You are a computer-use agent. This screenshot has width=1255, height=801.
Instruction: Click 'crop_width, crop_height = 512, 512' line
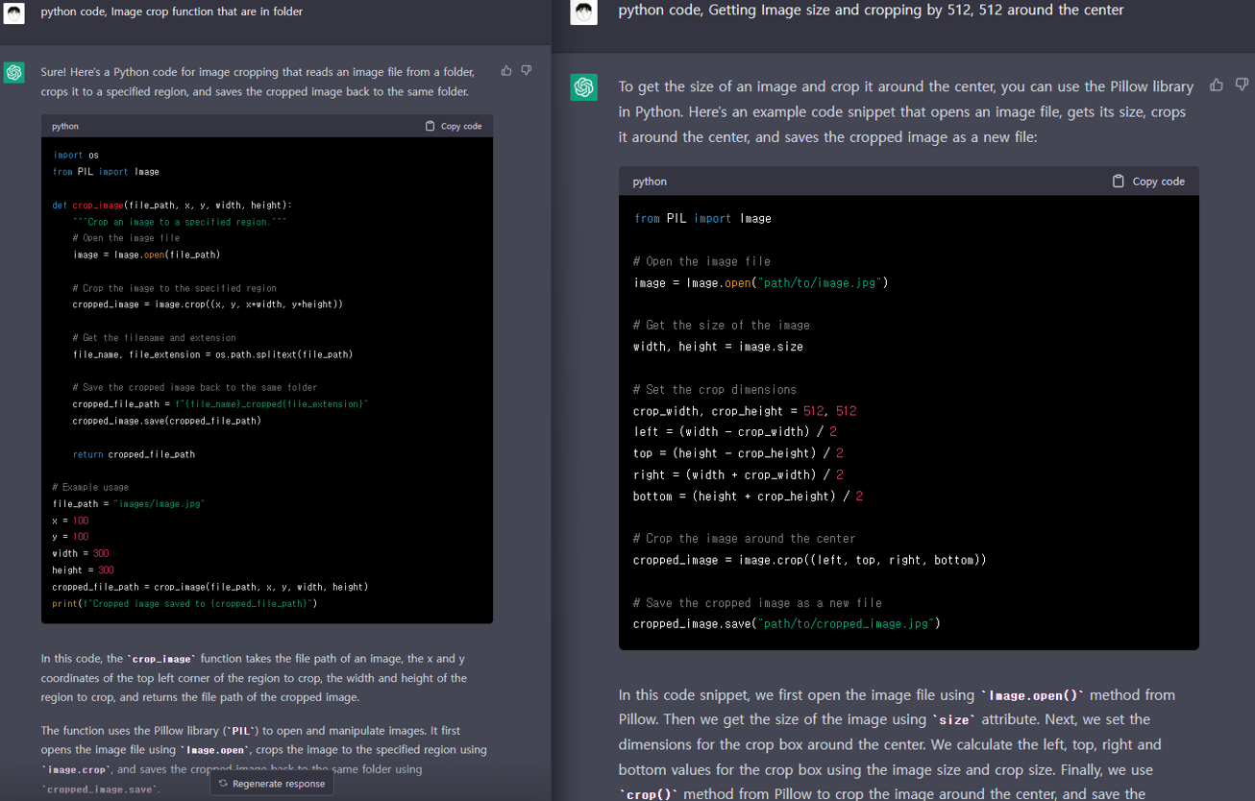tap(745, 411)
